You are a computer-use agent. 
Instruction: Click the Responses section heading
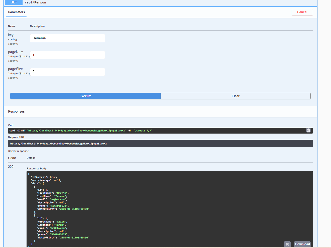[x=16, y=112]
